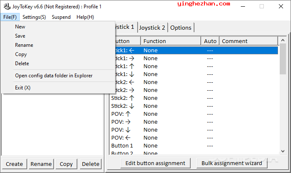Open the Bulk assignment wizard
This screenshot has width=291, height=173.
click(232, 163)
